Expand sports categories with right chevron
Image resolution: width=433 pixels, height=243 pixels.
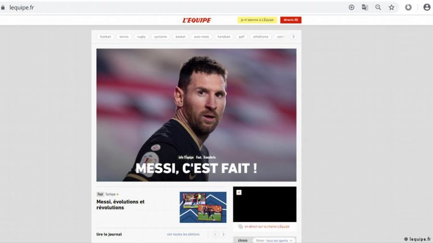click(293, 36)
